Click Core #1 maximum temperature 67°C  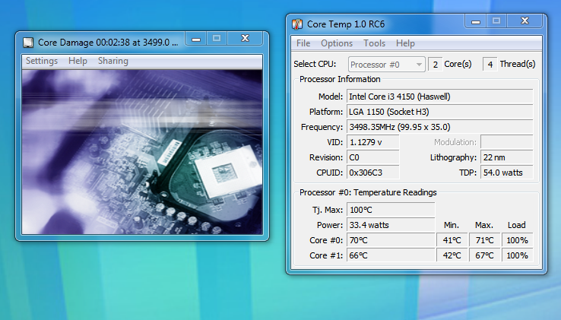pos(484,255)
